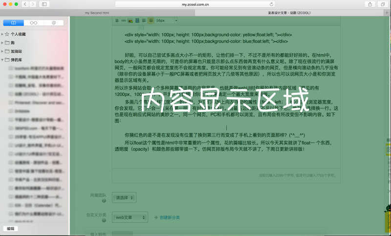
Task: Click the my.zcool.com.cn address bar
Action: point(195,4)
